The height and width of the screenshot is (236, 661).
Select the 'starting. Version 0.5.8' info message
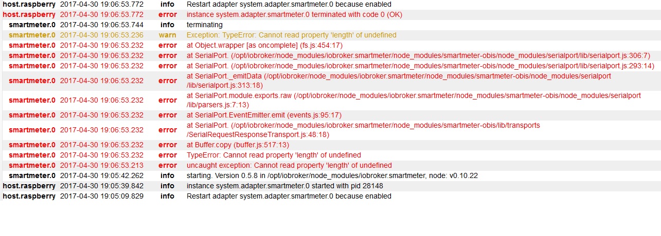[x=332, y=175]
